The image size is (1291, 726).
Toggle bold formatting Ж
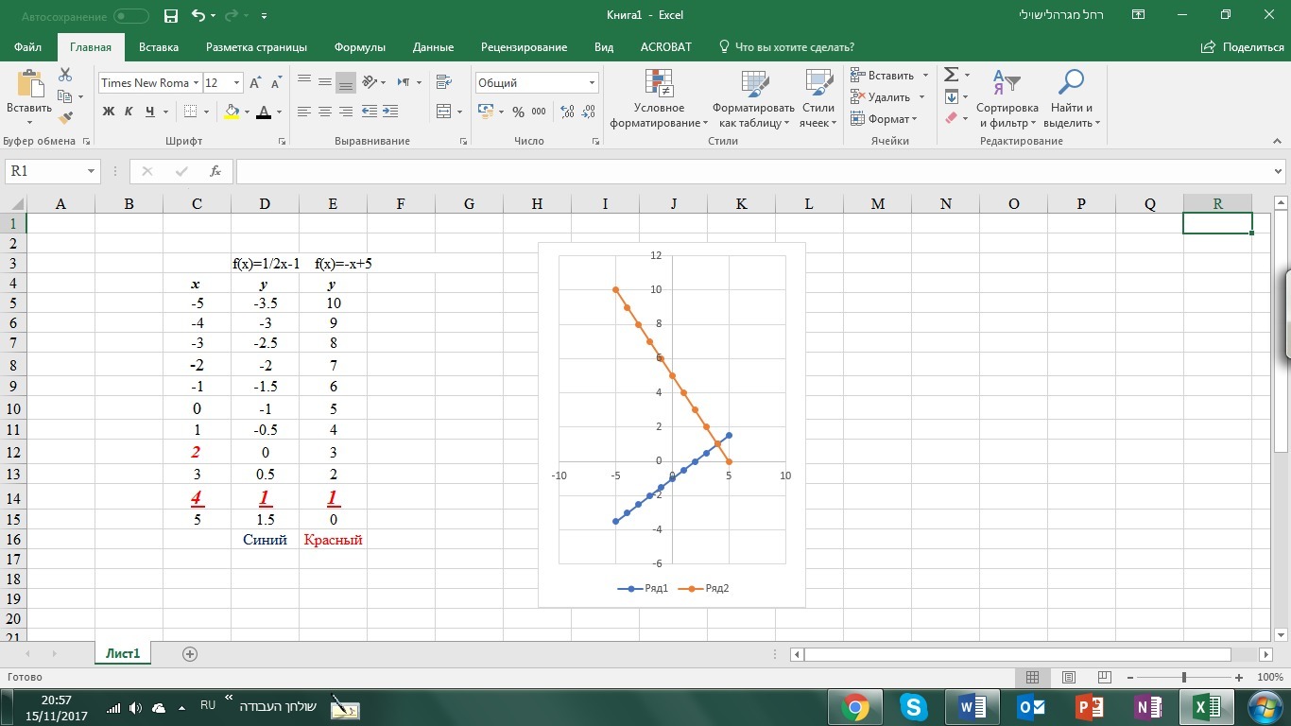click(x=109, y=112)
